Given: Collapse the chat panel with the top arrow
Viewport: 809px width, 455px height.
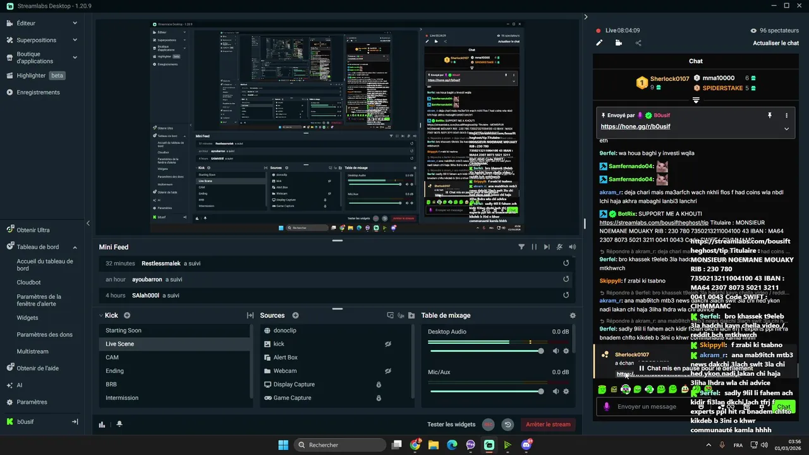Looking at the screenshot, I should click(586, 17).
